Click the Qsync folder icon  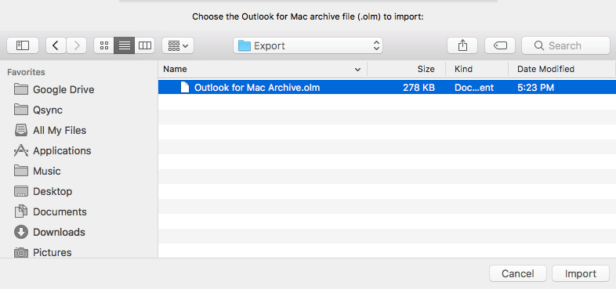[21, 110]
